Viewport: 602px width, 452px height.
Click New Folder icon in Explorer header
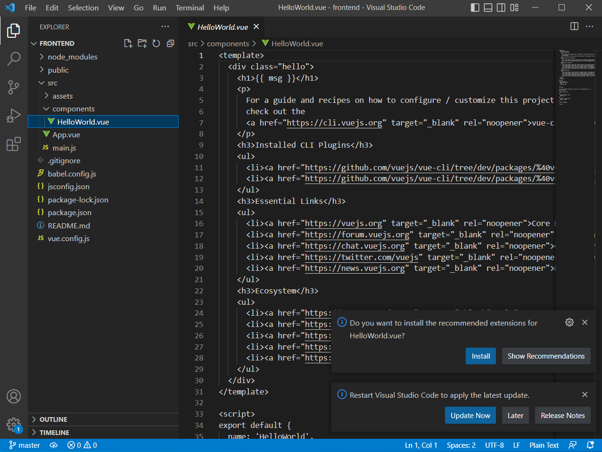[142, 43]
